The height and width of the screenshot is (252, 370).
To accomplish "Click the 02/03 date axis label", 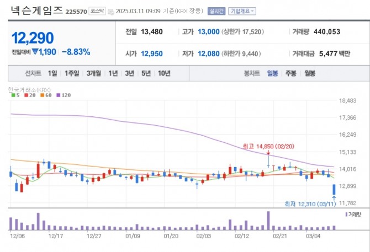I will pos(204,236).
